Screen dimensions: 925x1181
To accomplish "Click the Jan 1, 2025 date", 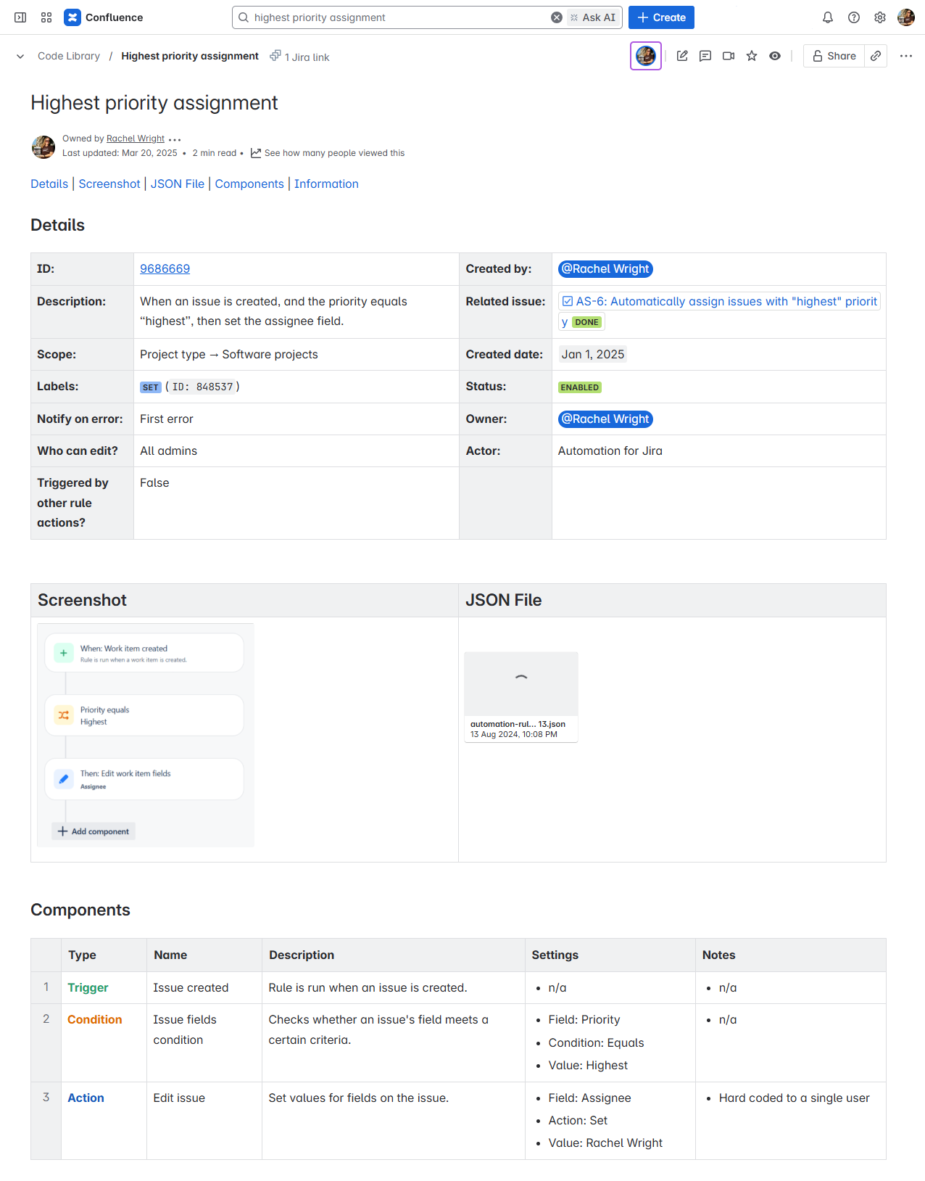I will pyautogui.click(x=592, y=355).
